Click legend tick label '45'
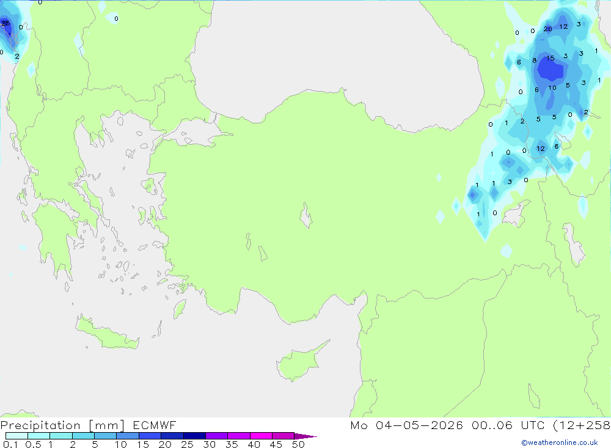Viewport: 611px width, 448px height. [x=276, y=444]
